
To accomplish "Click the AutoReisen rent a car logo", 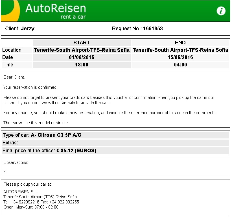I will [56, 11].
